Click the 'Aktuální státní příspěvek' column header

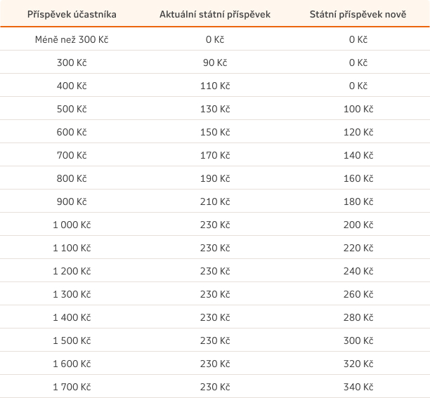pyautogui.click(x=215, y=14)
